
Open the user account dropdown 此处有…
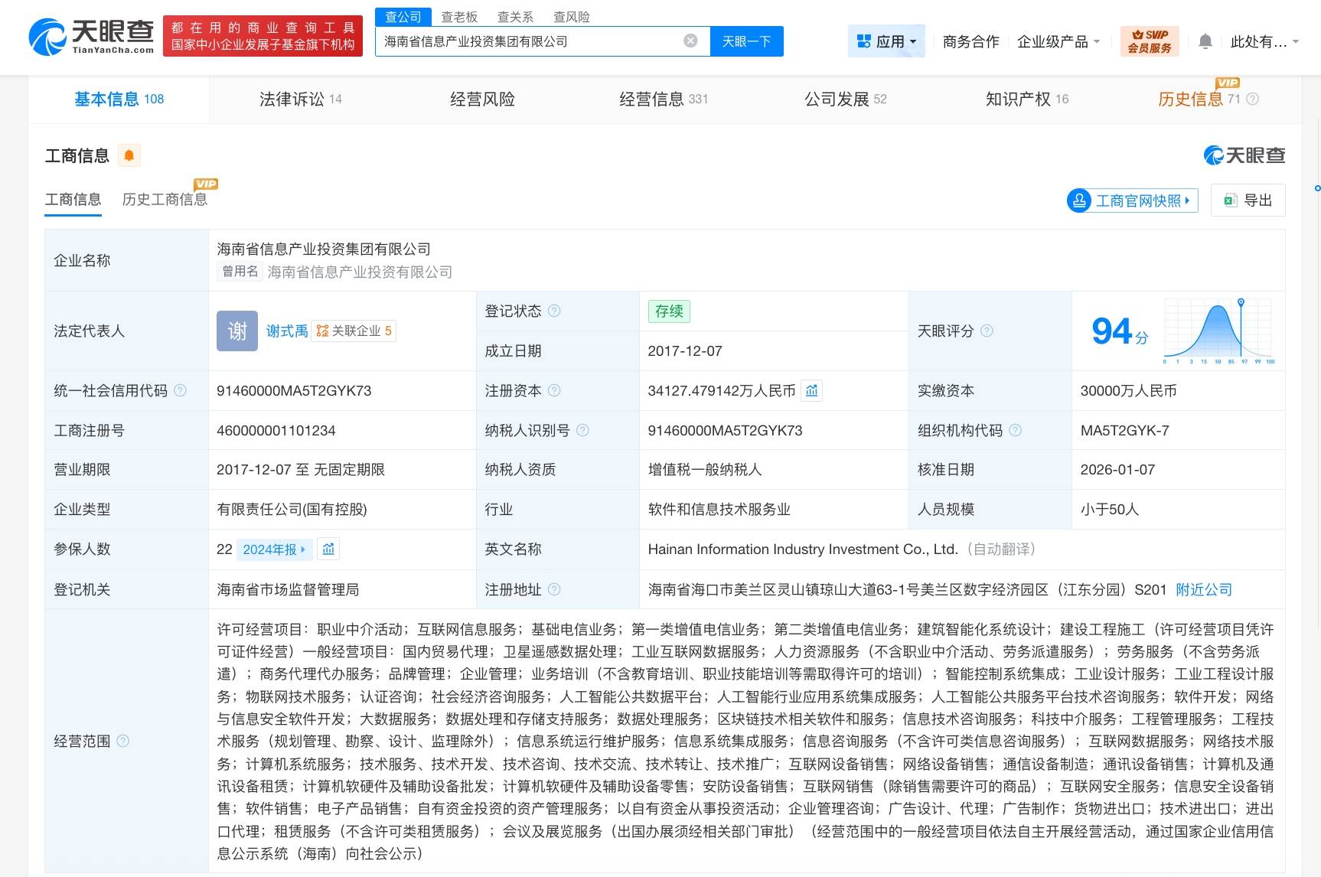point(1264,41)
